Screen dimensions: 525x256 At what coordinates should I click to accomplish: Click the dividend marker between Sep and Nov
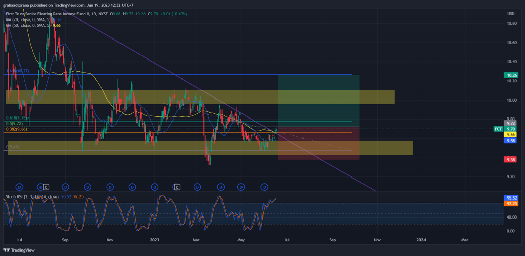tap(87, 187)
